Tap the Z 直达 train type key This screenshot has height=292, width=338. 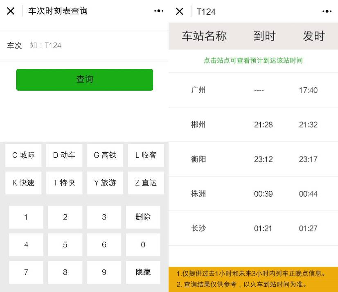[146, 183]
